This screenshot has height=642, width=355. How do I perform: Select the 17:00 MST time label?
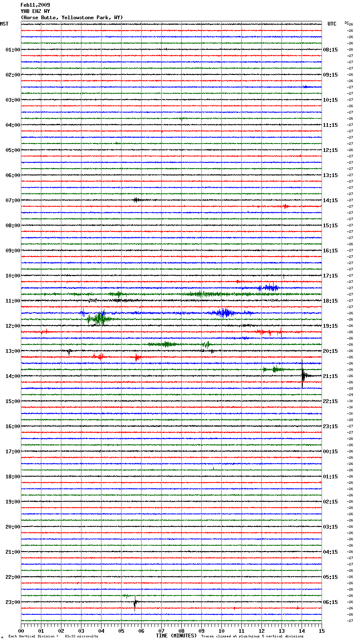[13, 452]
